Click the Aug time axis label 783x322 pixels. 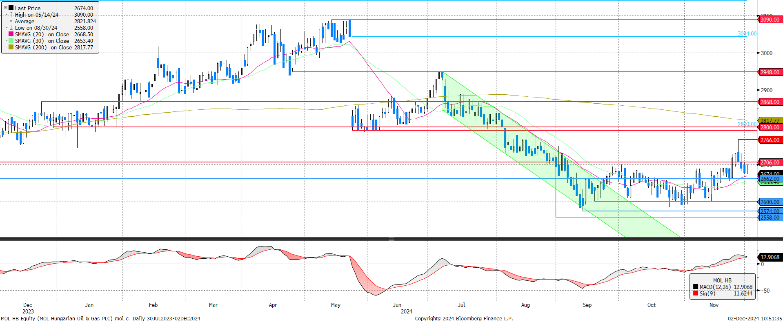[x=525, y=305]
